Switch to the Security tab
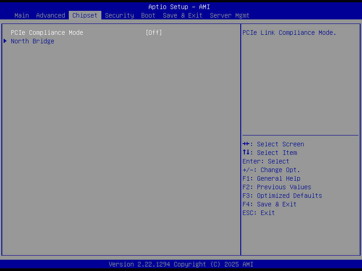The height and width of the screenshot is (271, 362). point(119,15)
